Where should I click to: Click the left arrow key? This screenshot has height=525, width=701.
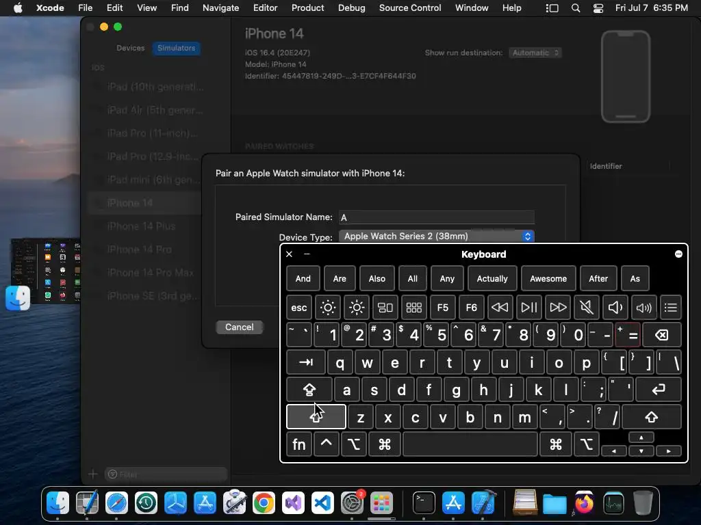[614, 451]
